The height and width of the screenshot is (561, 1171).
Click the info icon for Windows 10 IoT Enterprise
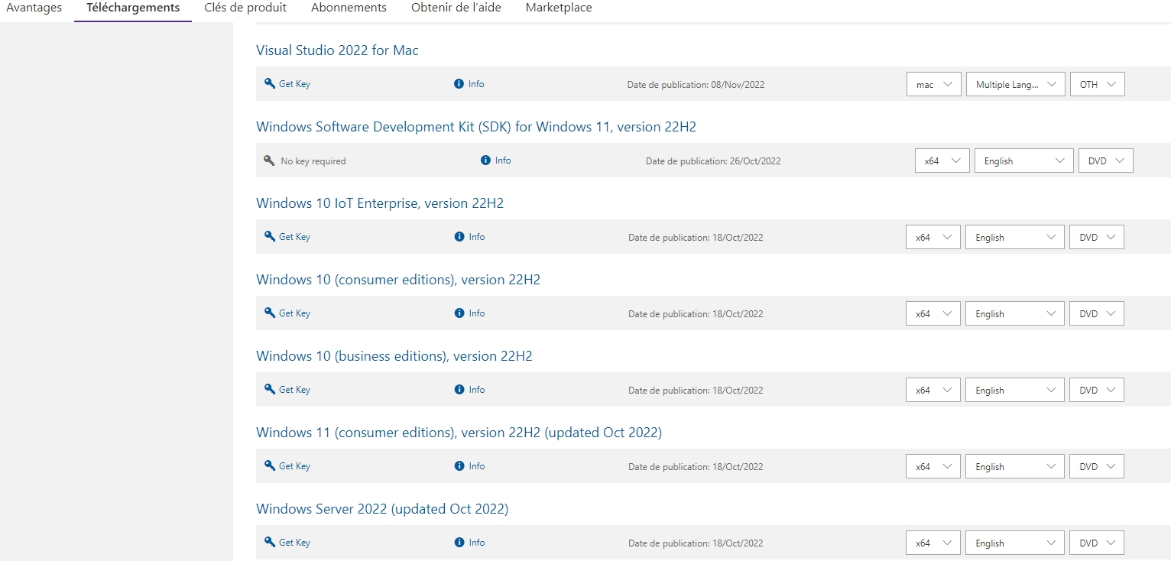[459, 237]
